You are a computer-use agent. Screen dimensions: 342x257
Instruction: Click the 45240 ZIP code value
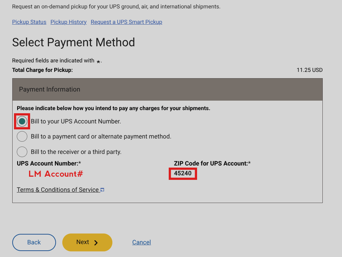pos(183,173)
